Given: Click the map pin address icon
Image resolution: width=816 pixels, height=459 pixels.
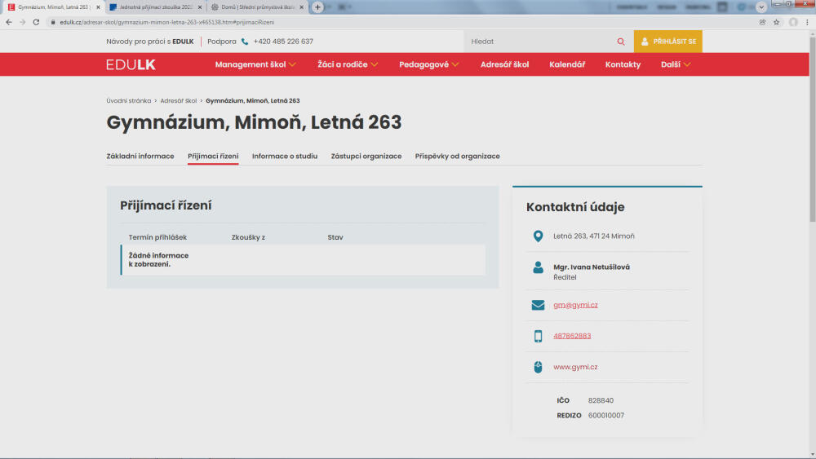Looking at the screenshot, I should (538, 236).
